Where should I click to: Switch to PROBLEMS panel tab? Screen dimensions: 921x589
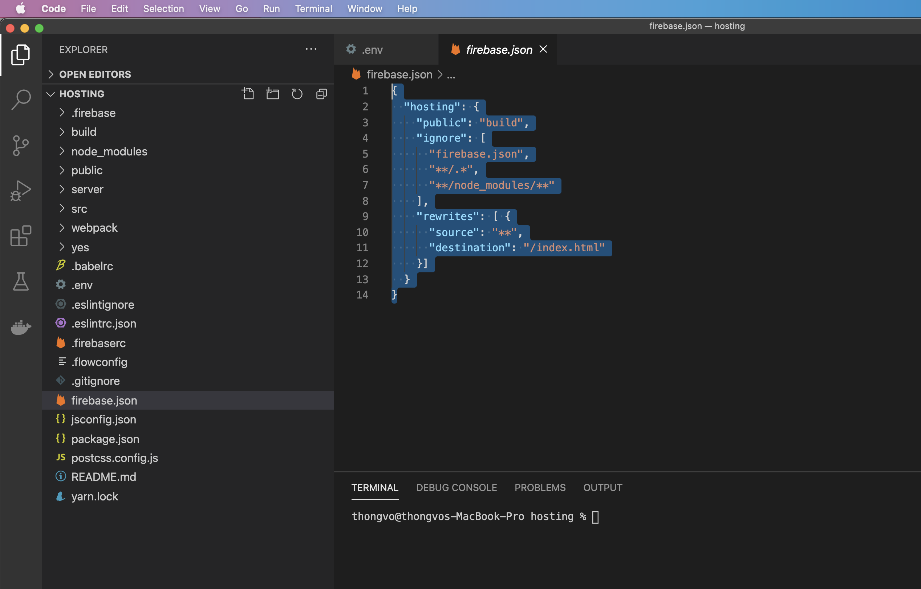pos(540,488)
